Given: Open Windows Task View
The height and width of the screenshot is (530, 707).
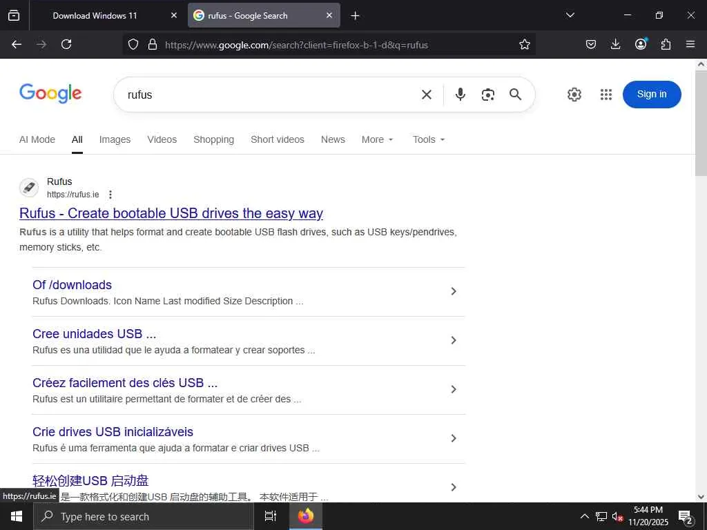Looking at the screenshot, I should point(271,516).
